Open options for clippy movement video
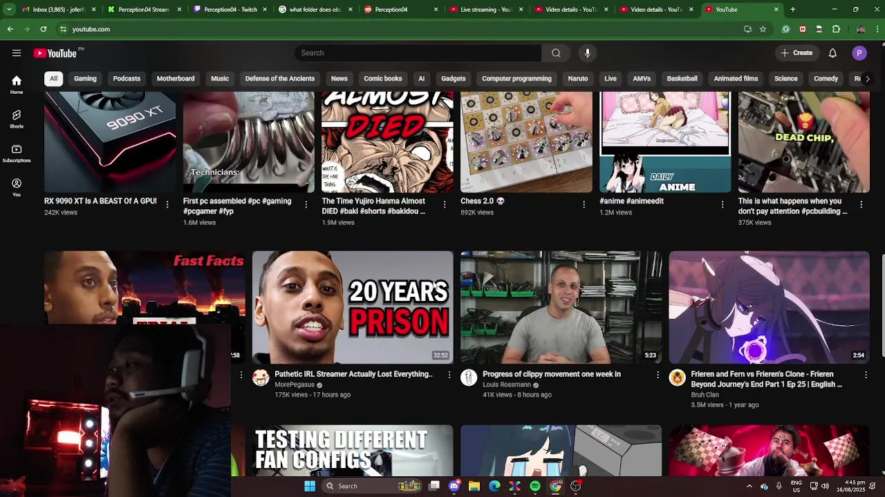885x497 pixels. pos(658,375)
